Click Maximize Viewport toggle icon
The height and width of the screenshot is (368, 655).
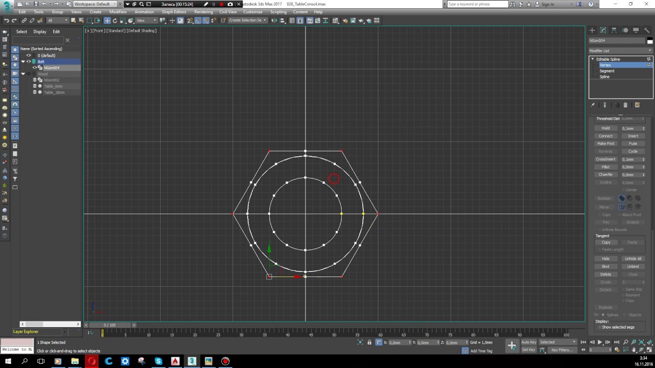(x=650, y=350)
